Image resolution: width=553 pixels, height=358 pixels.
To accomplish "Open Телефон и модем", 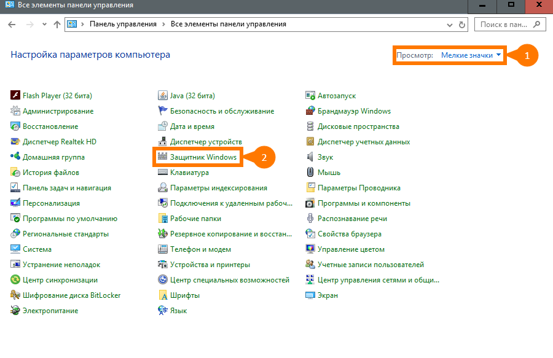I will (201, 249).
